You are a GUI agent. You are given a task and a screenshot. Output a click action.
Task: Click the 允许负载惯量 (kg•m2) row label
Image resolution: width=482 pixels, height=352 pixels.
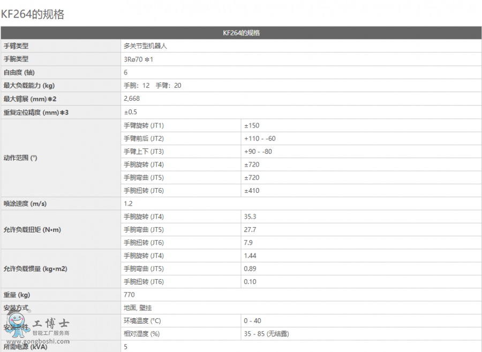pos(35,268)
